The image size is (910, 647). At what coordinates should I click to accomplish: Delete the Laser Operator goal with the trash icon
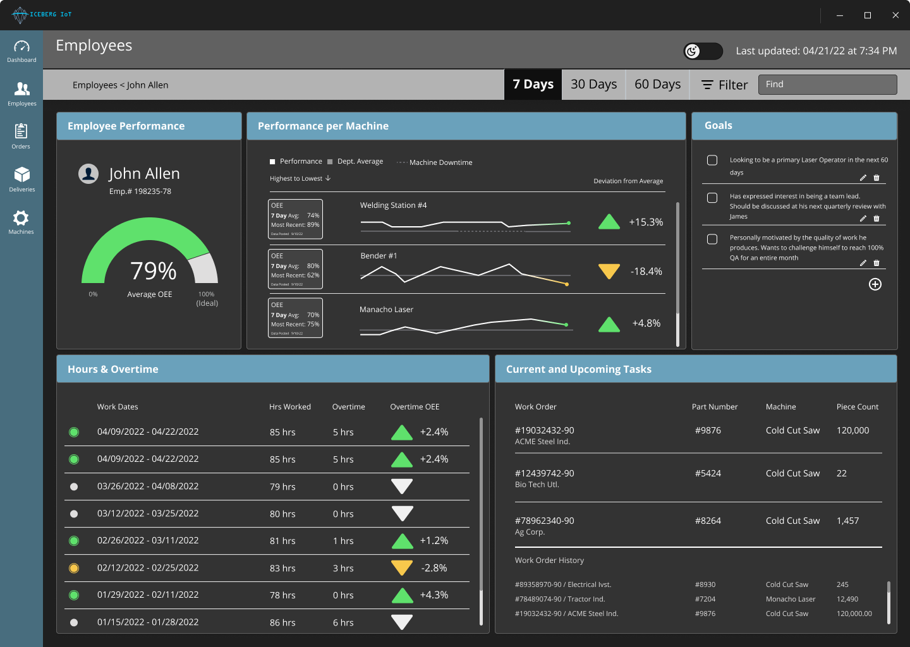(877, 178)
